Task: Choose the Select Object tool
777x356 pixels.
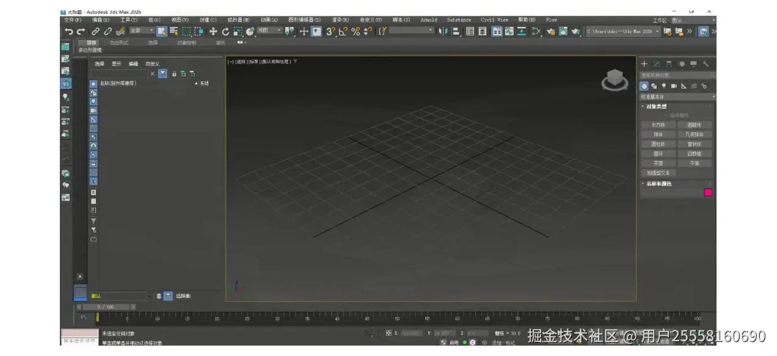Action: click(x=161, y=31)
